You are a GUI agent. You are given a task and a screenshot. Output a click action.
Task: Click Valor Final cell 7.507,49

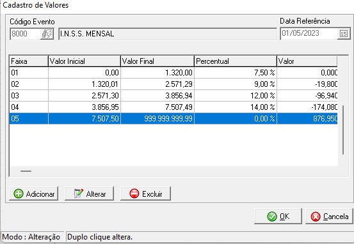[157, 107]
